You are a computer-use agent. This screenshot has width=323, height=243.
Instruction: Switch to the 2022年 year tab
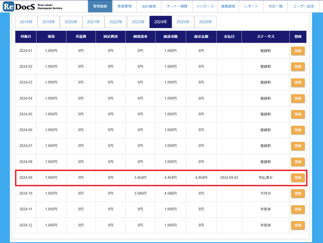pyautogui.click(x=116, y=22)
